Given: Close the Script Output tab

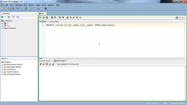Looking at the screenshot, I should [x=66, y=61].
